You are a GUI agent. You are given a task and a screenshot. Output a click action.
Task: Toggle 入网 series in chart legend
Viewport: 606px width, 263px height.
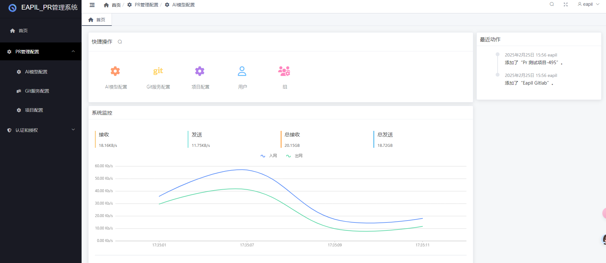click(269, 156)
